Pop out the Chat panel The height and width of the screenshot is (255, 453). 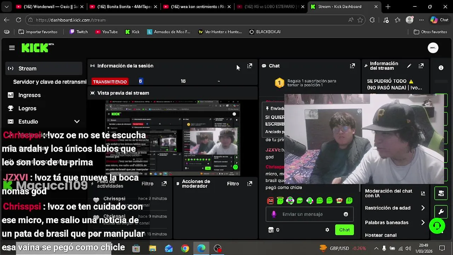(352, 66)
